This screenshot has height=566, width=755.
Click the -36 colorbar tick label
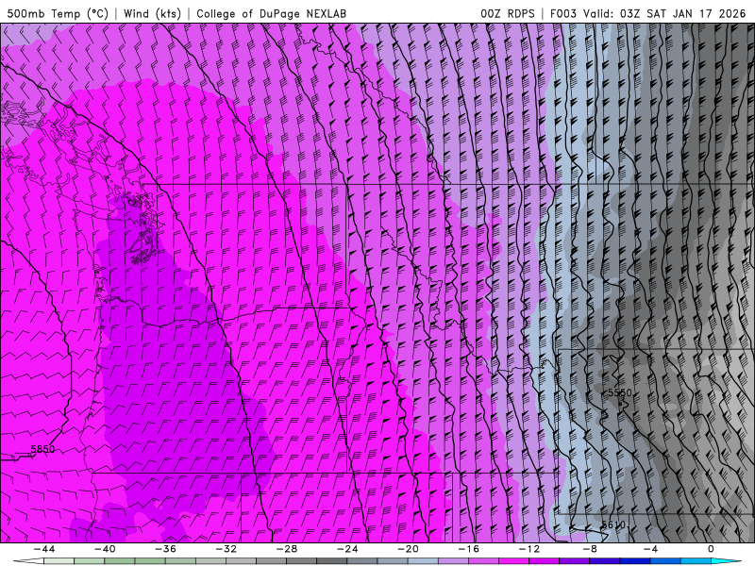[x=165, y=549]
